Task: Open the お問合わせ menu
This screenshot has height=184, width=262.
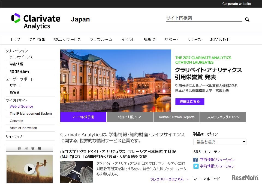Action: (220, 39)
